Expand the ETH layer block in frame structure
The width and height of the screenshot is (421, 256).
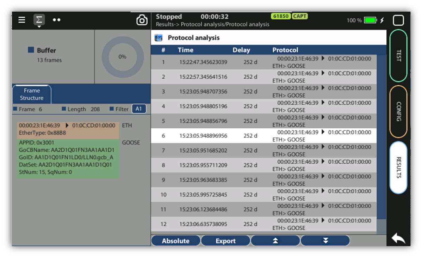coord(68,129)
